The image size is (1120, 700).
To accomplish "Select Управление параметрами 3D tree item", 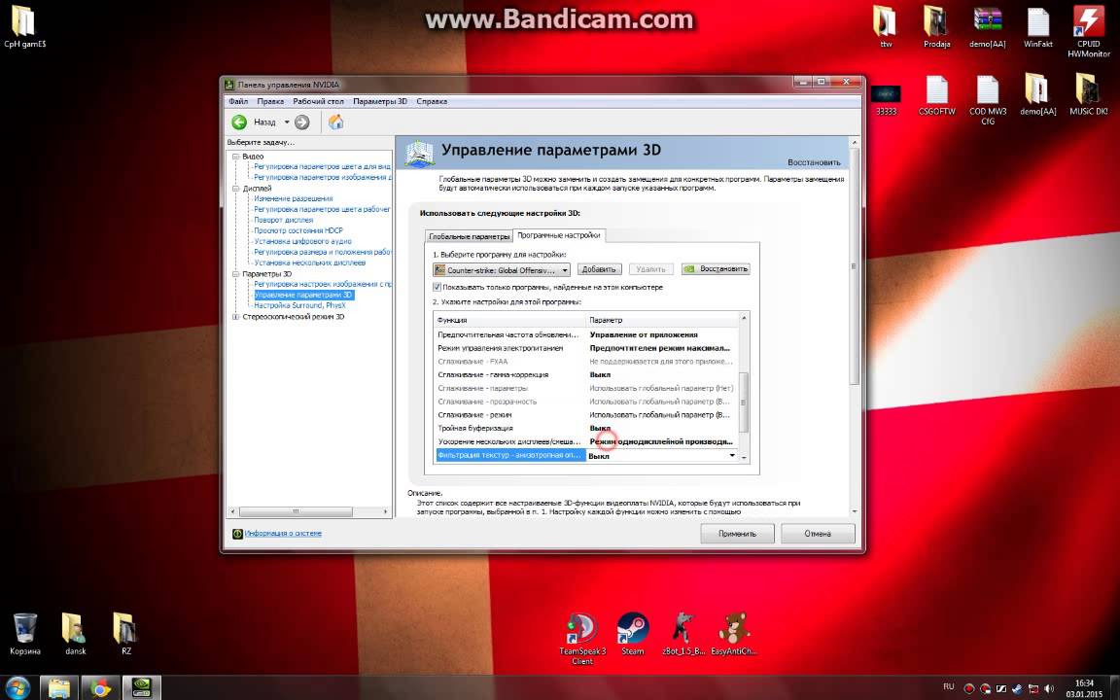I will click(303, 295).
